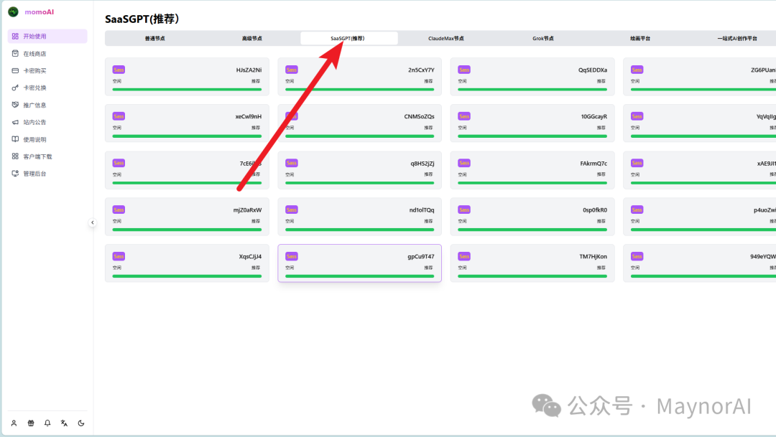Screen dimensions: 776x437
Task: Switch to the 普通节点 tab
Action: pyautogui.click(x=155, y=38)
